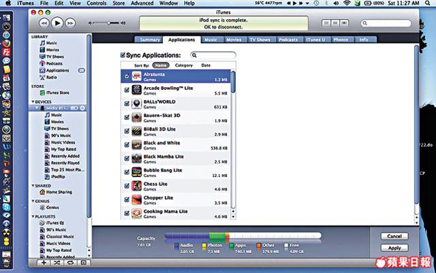Screen dimensions: 436x273
Task: Skip to the next track
Action: click(70, 23)
